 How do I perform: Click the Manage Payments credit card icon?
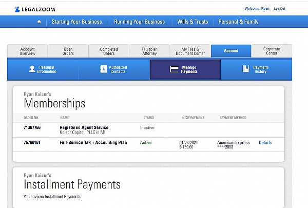coord(174,69)
